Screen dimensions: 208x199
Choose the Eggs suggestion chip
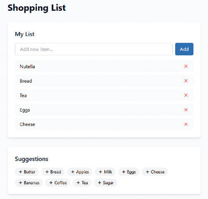129,172
